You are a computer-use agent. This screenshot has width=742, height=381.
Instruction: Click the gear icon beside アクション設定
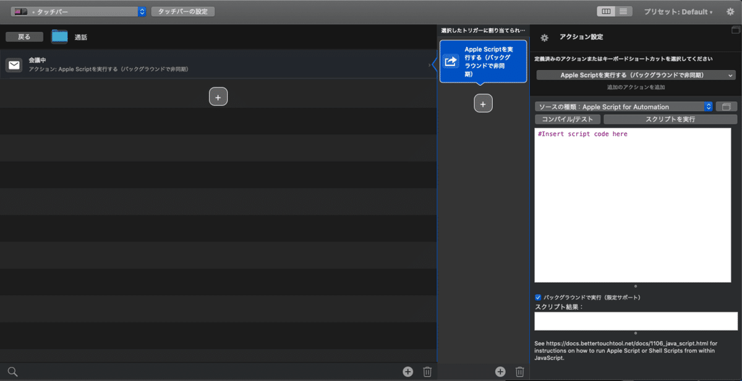[544, 38]
